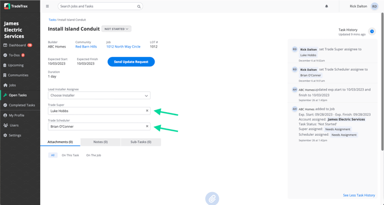
Task: Click the Install Island Conduit title
Action: pyautogui.click(x=74, y=29)
